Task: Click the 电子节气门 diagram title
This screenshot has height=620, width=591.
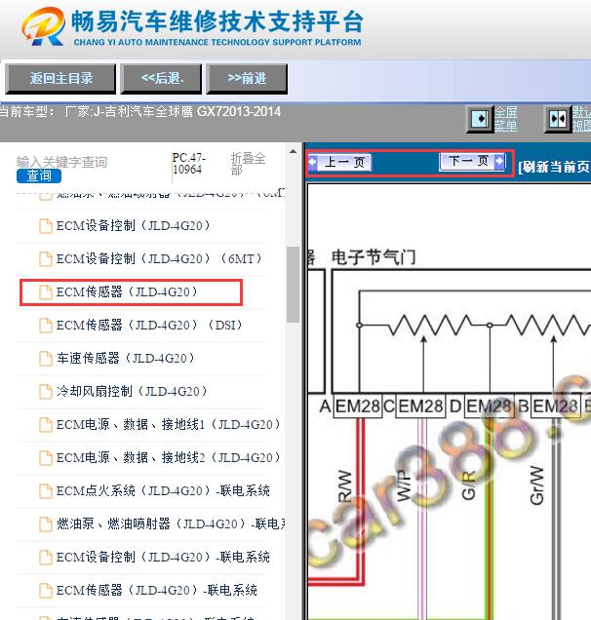Action: click(x=374, y=257)
